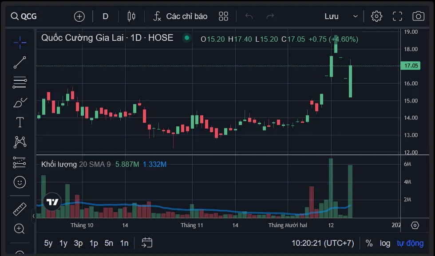The height and width of the screenshot is (256, 435).
Task: Click the latest green candlestick near 17.05
Action: (350, 81)
